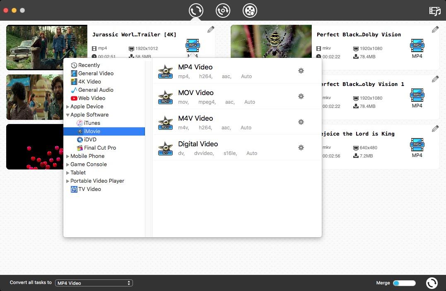Select General Video category

click(x=92, y=74)
